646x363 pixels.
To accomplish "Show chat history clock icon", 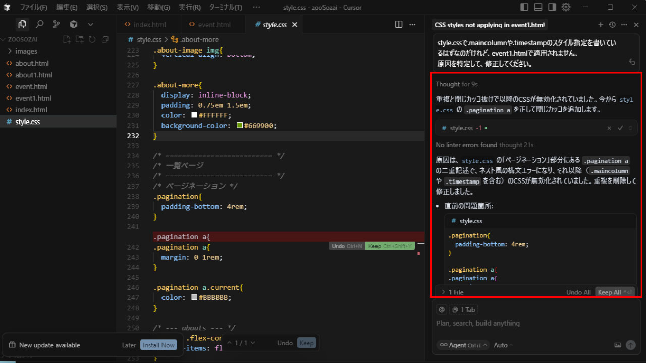I will (612, 25).
